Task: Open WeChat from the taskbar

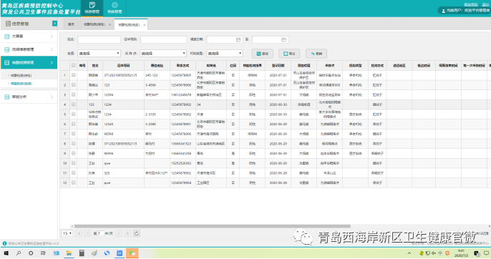Action: (x=132, y=253)
